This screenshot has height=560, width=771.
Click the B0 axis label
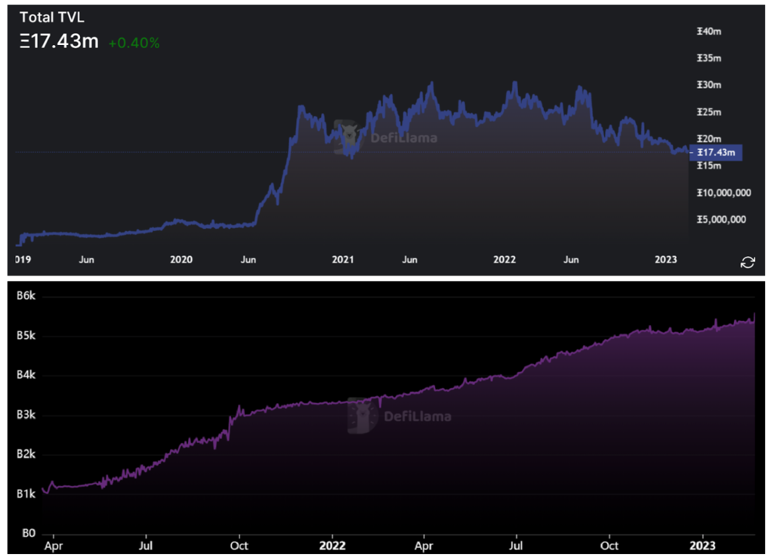(29, 533)
